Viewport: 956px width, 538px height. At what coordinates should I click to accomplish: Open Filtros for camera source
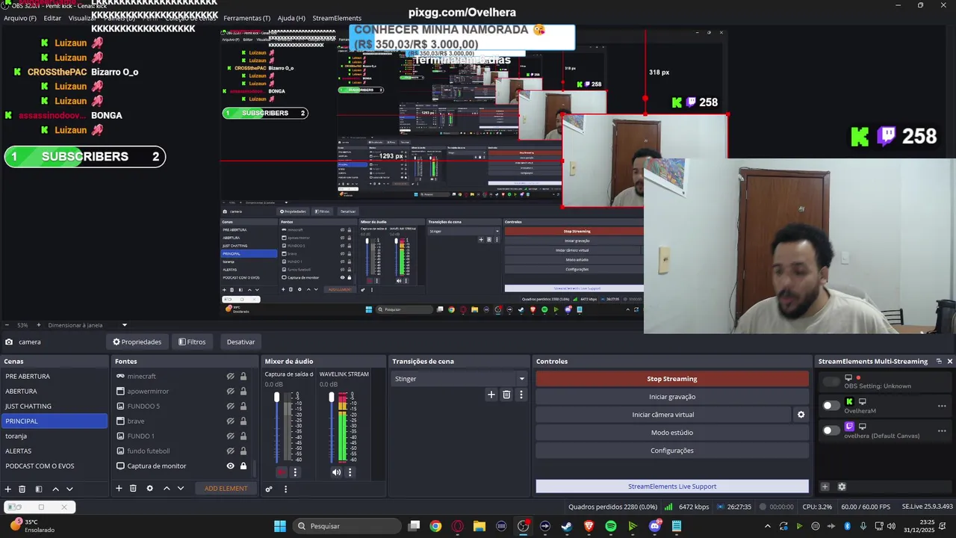click(192, 341)
